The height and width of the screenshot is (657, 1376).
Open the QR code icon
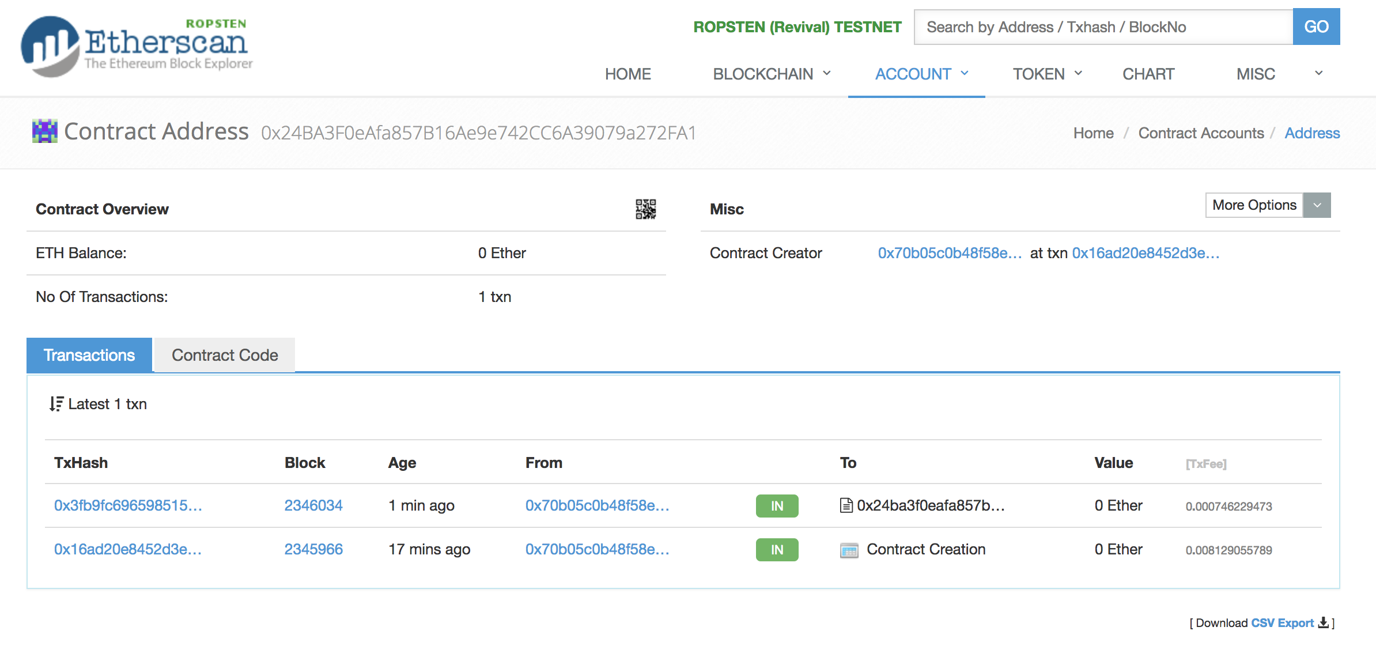point(645,209)
